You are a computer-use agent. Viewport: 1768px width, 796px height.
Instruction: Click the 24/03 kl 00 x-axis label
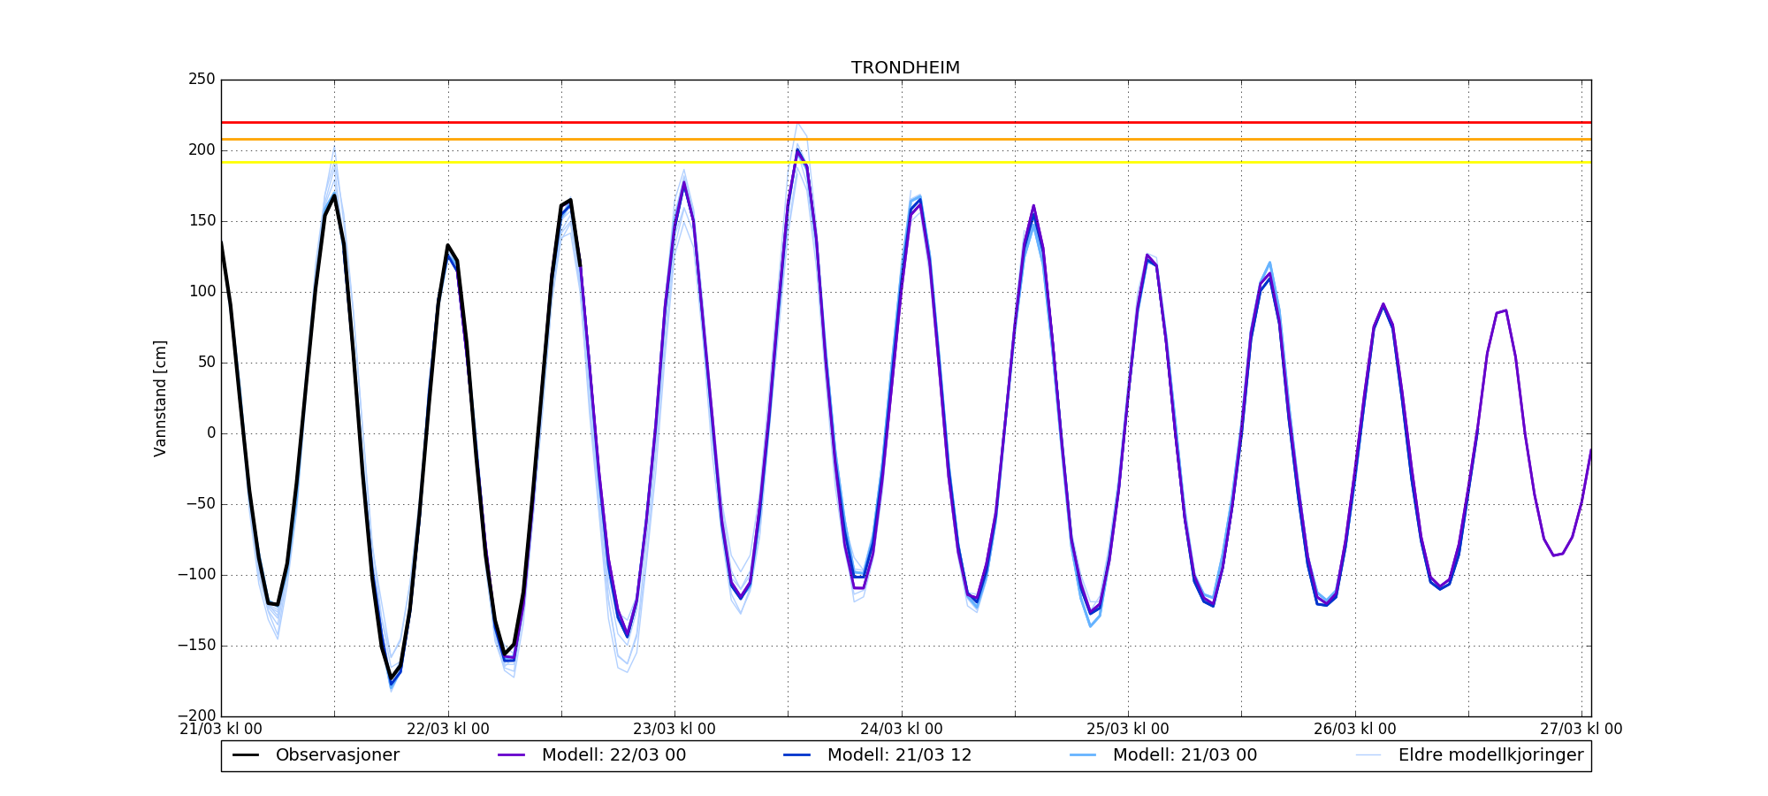point(902,730)
